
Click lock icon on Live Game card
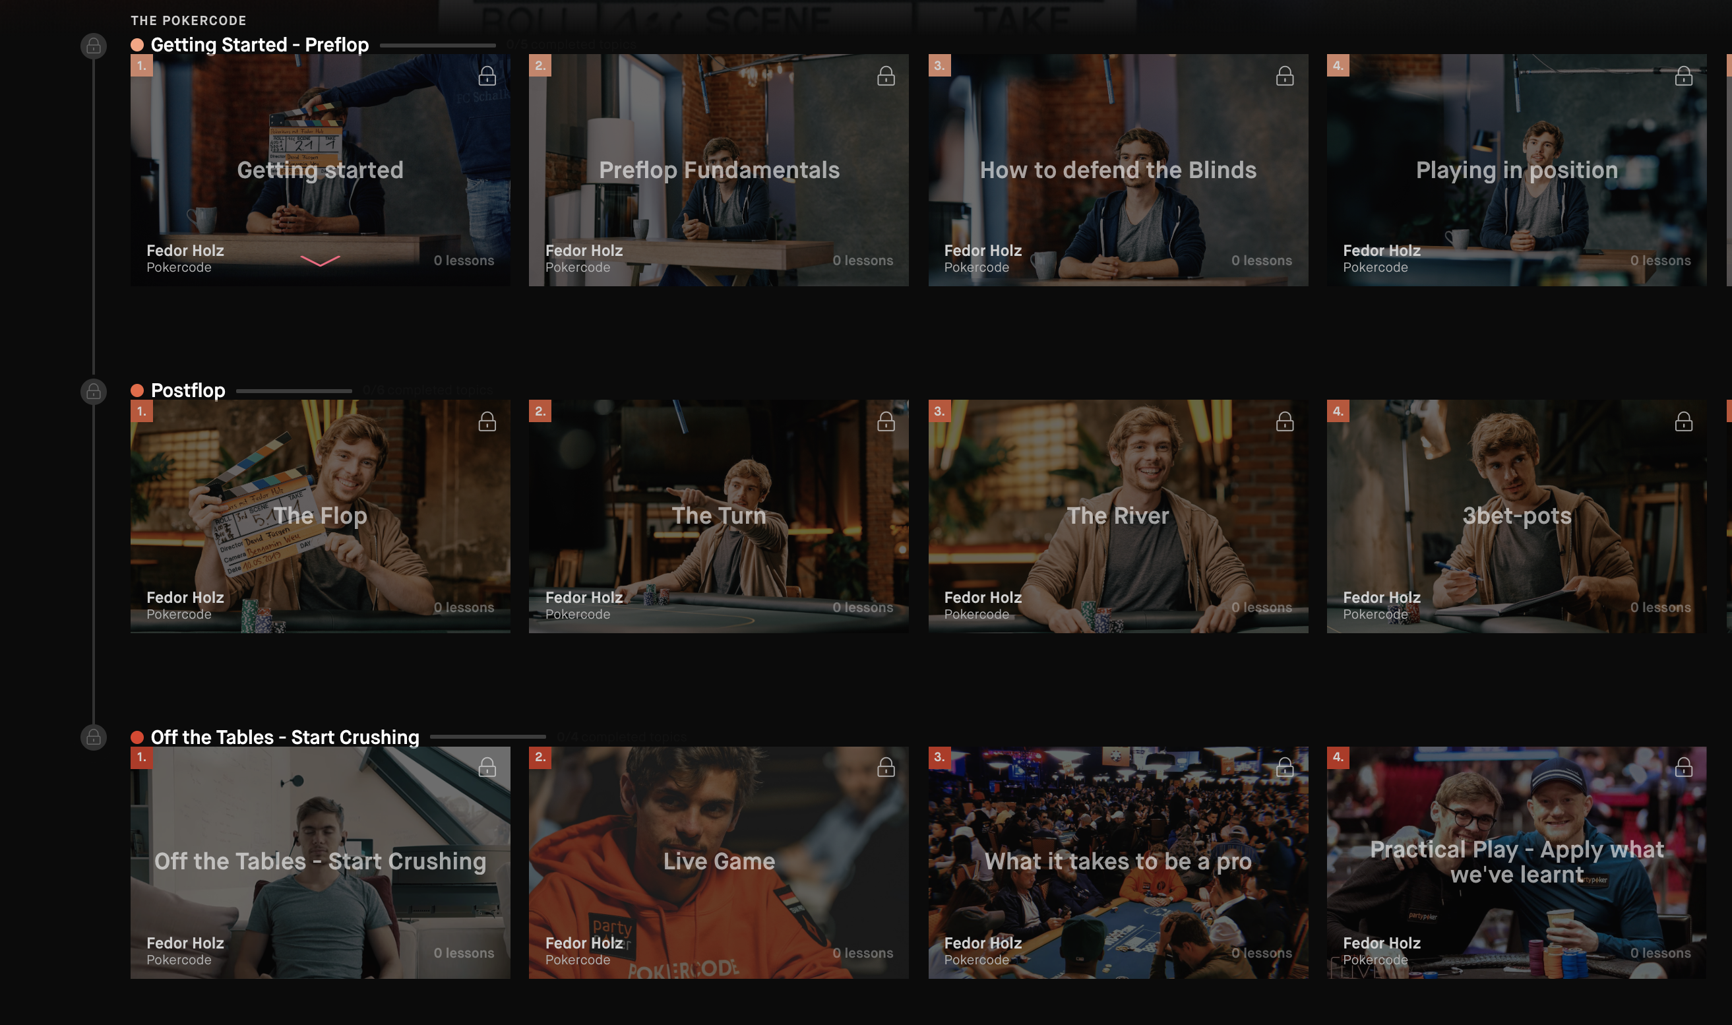886,766
